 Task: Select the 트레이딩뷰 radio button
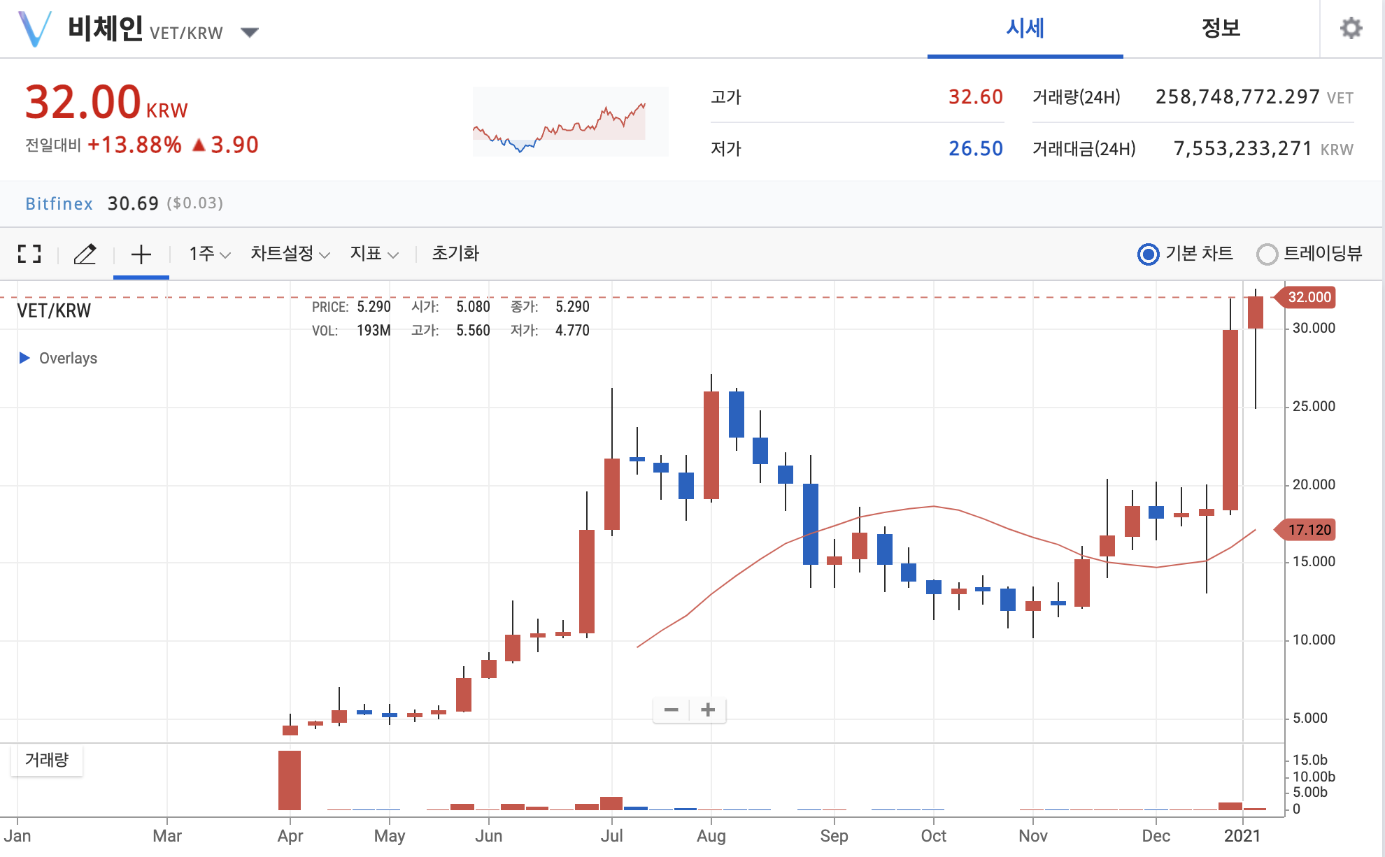coord(1267,254)
